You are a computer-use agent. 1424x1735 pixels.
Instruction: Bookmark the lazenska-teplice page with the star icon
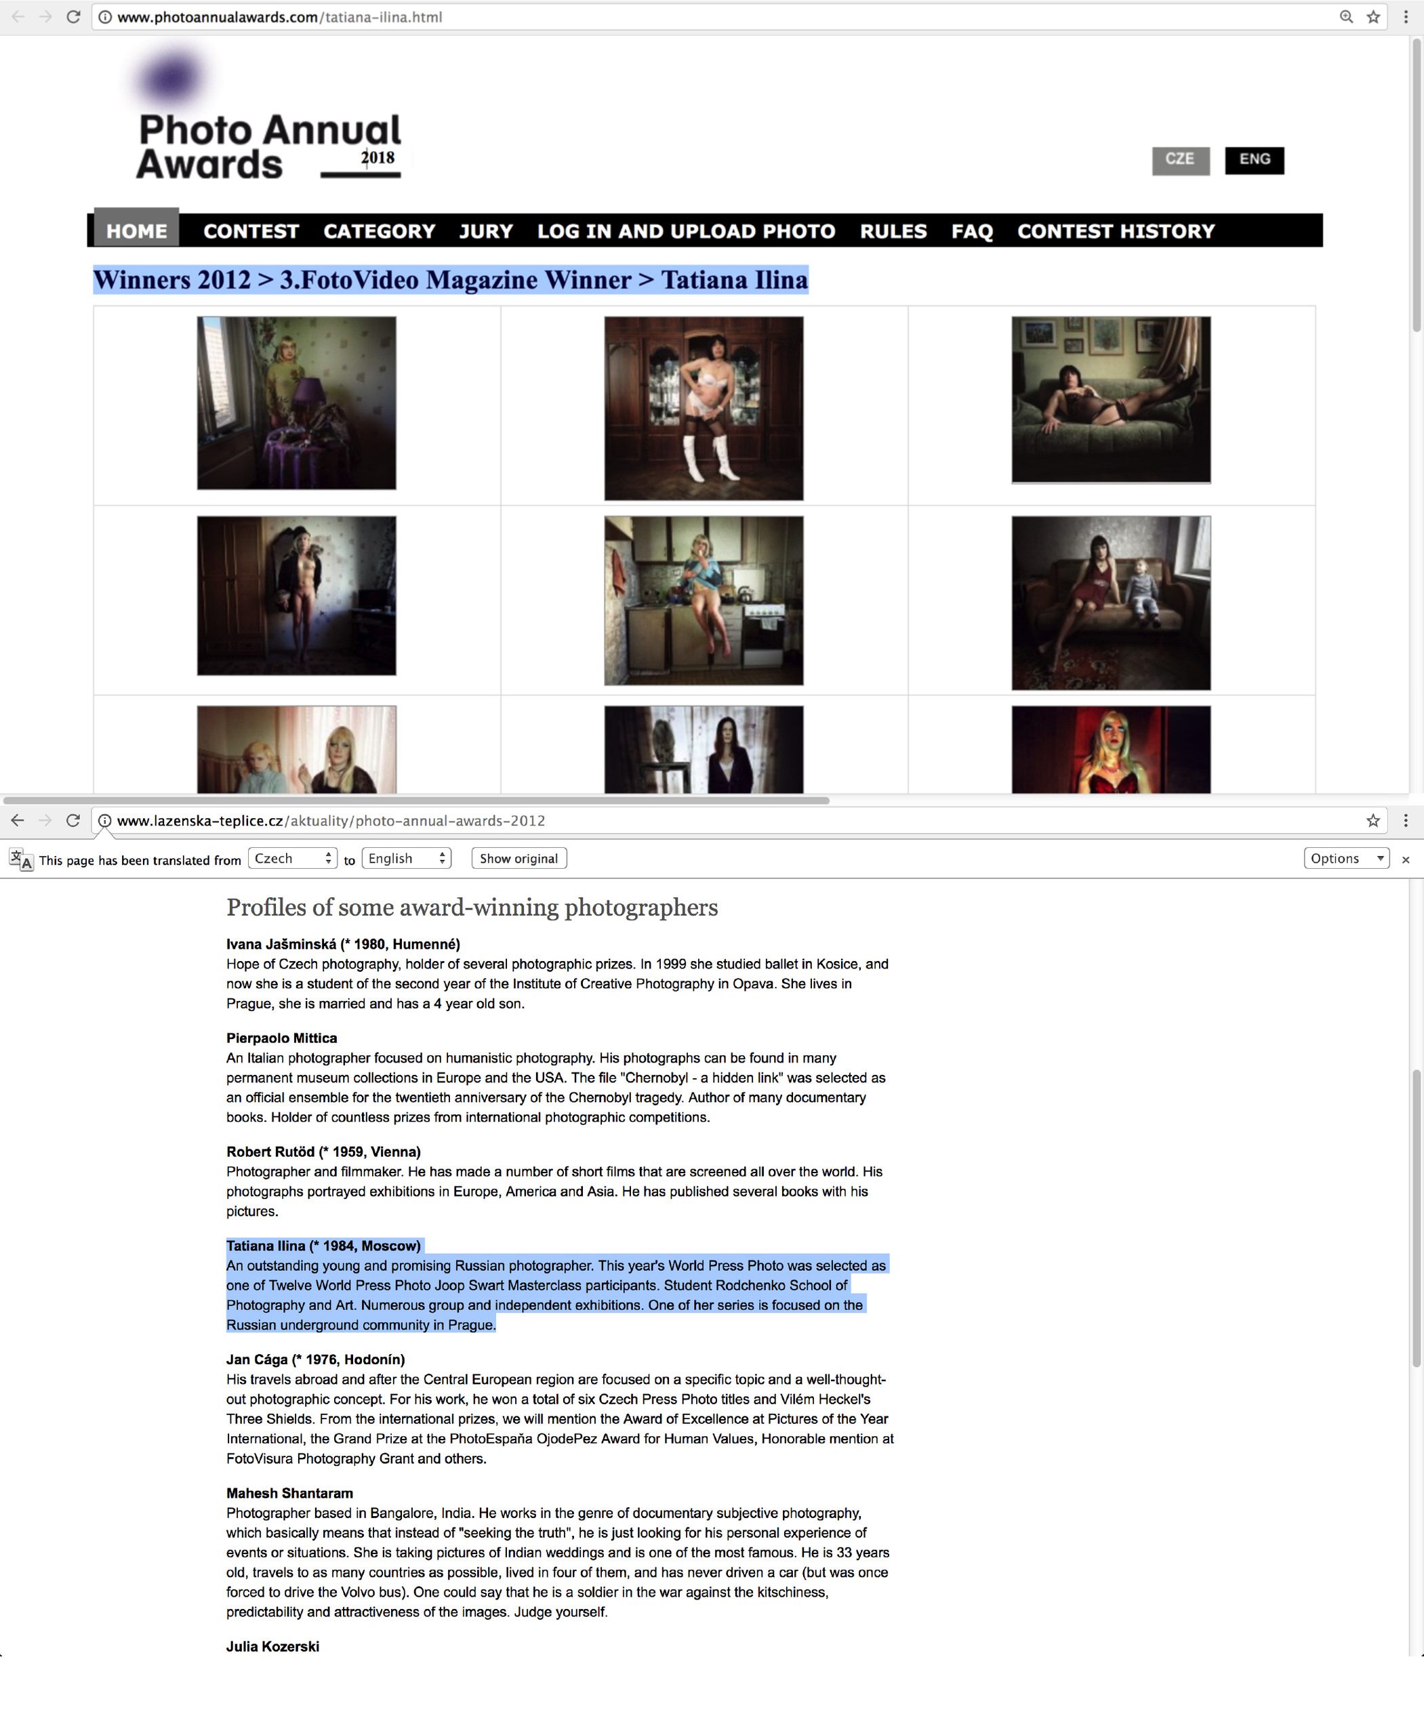1373,819
